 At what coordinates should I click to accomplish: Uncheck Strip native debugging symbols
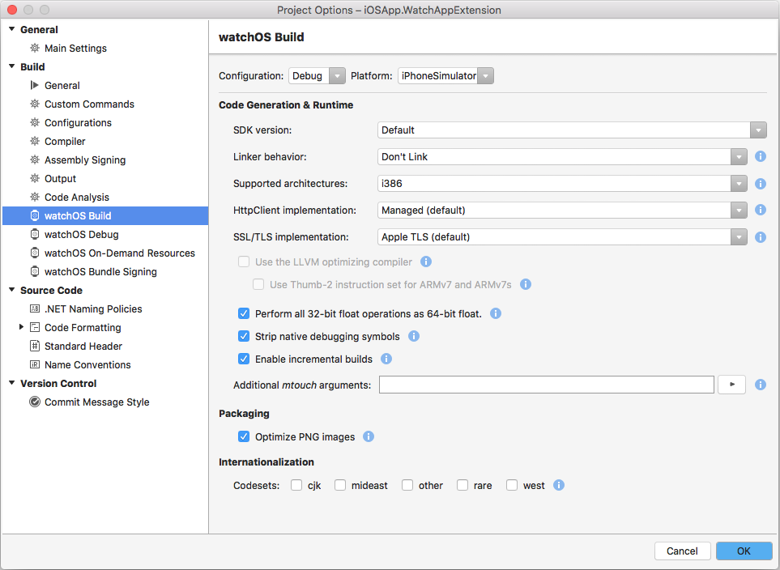(x=244, y=336)
